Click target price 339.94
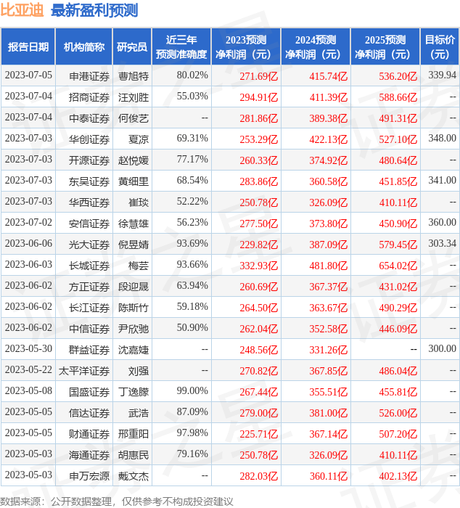460x508 pixels. (442, 75)
